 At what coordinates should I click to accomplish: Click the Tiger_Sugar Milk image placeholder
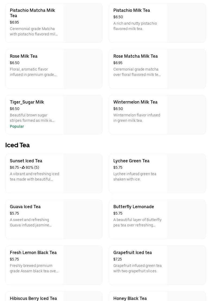point(83,115)
